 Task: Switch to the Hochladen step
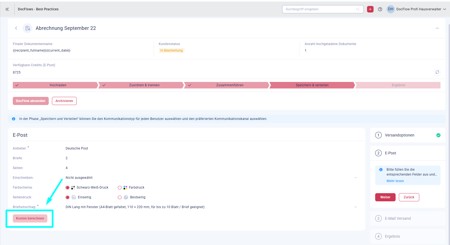[58, 85]
